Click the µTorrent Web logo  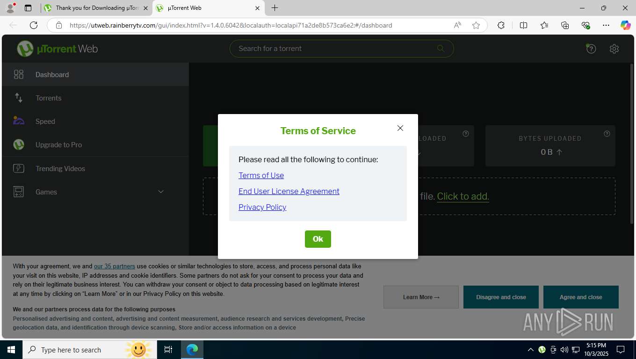57,49
